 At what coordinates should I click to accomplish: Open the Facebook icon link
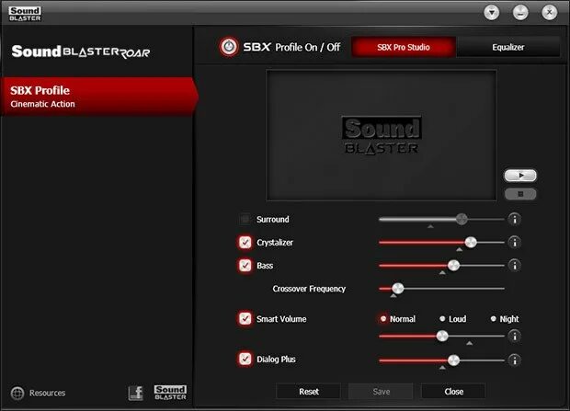(135, 393)
